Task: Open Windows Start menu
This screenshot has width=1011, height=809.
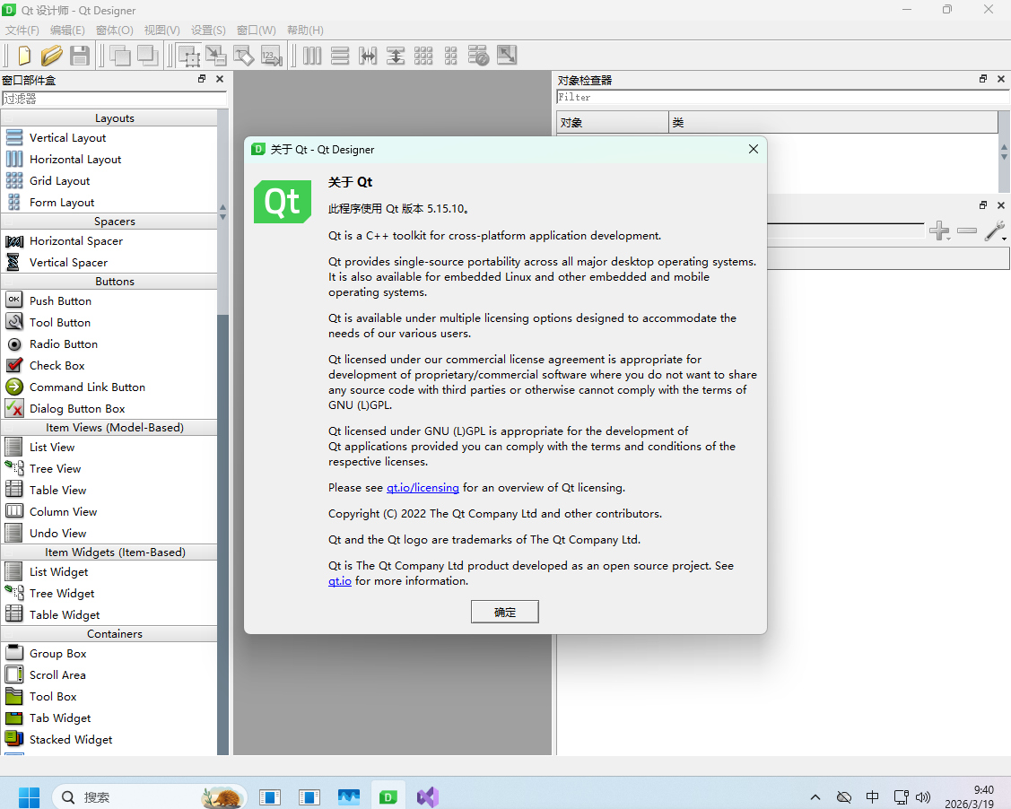Action: click(29, 797)
